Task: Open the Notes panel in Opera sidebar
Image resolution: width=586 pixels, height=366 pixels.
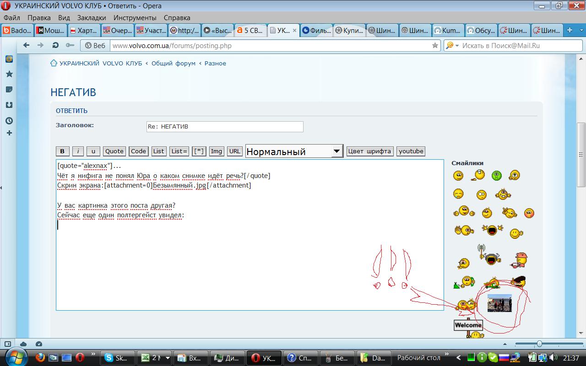Action: tap(9, 90)
